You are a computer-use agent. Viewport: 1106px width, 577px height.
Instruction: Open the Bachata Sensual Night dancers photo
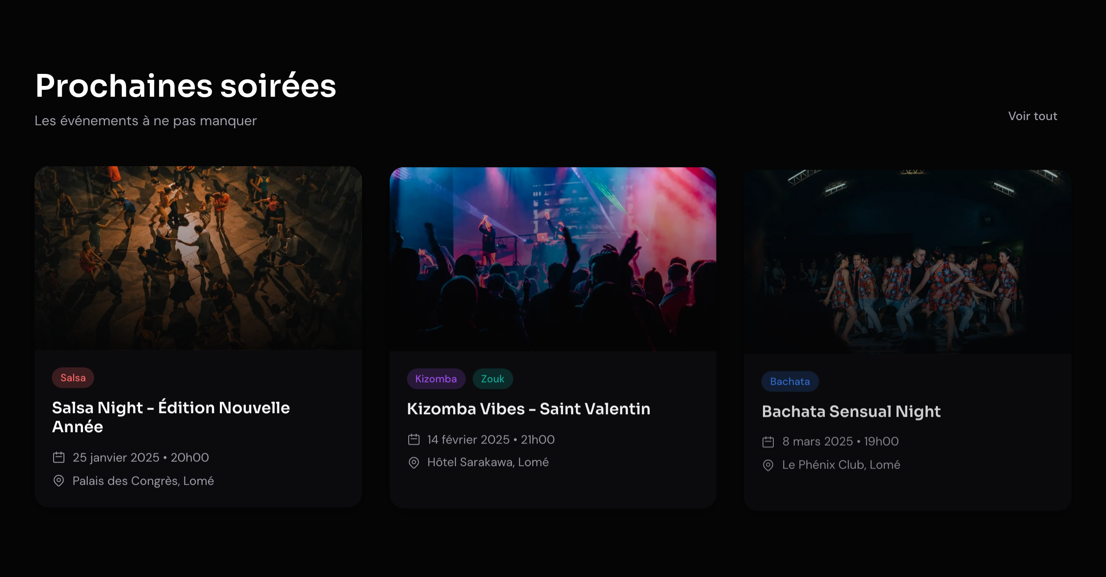907,261
